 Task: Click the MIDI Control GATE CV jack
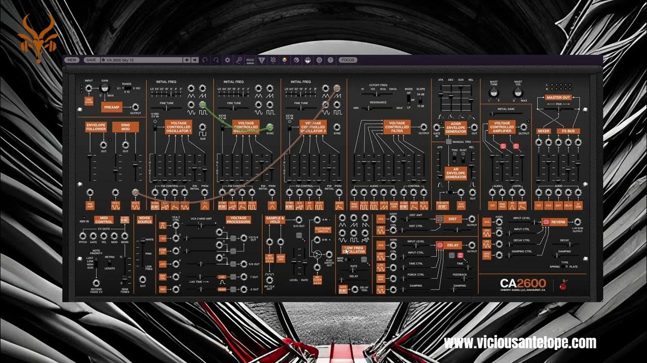tap(94, 236)
